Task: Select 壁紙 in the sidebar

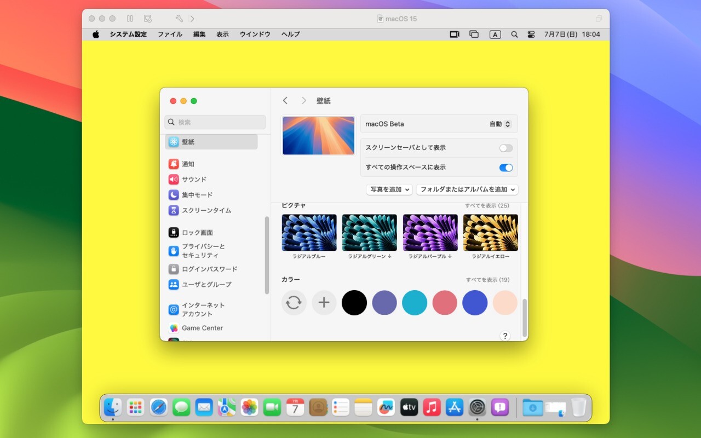Action: (211, 142)
